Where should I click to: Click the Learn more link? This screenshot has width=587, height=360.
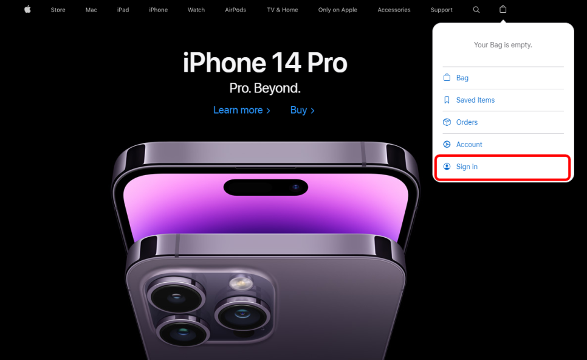pos(241,110)
